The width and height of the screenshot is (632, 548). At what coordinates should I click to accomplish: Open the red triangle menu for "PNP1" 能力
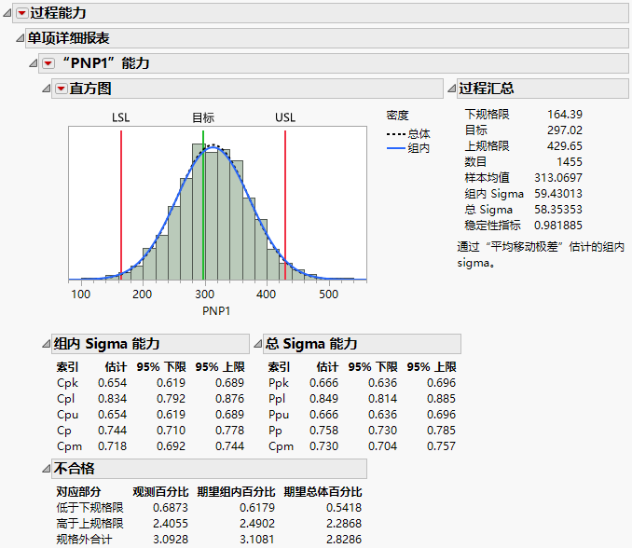48,63
